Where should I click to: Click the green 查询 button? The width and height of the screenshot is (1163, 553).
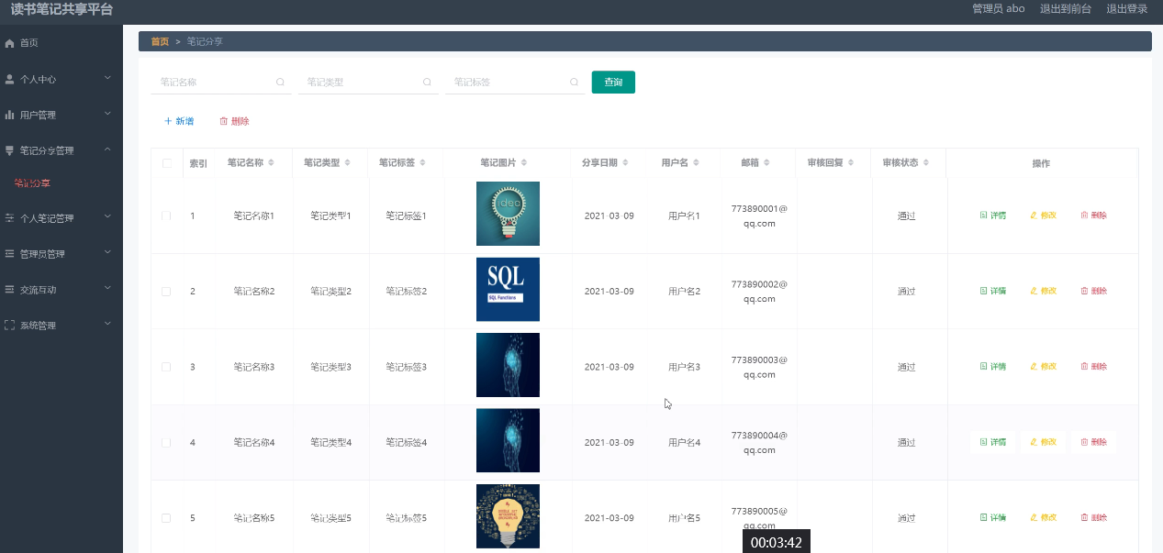[x=613, y=82]
